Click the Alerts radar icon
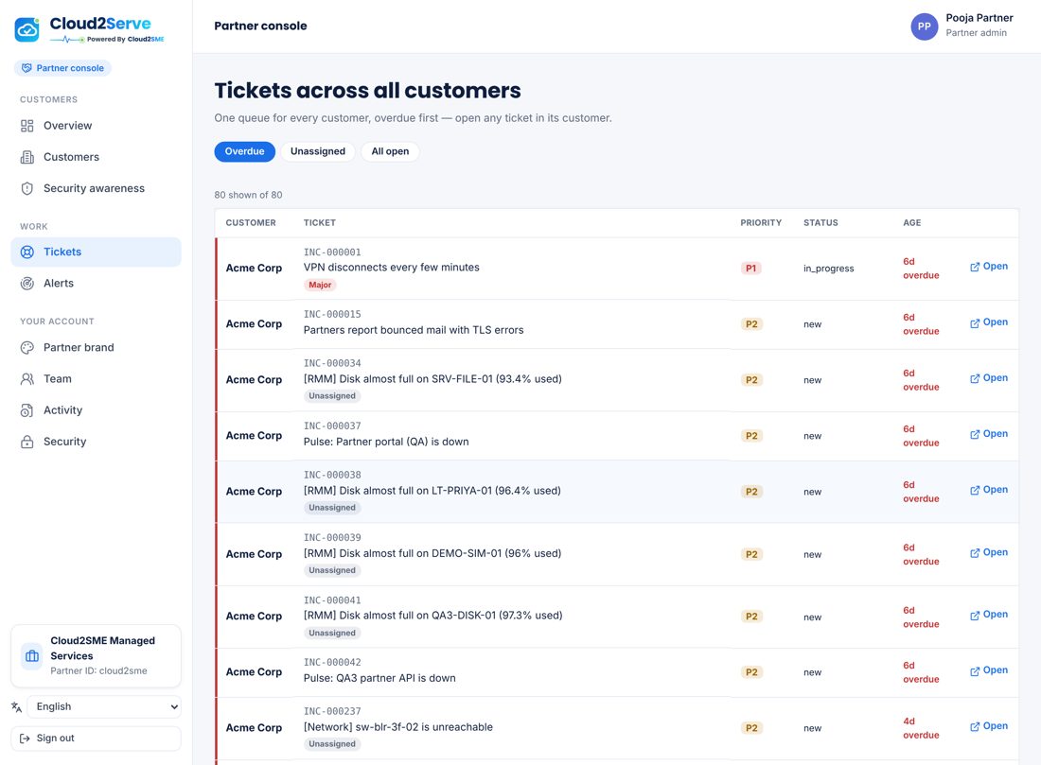Viewport: 1041px width, 765px height. 27,284
